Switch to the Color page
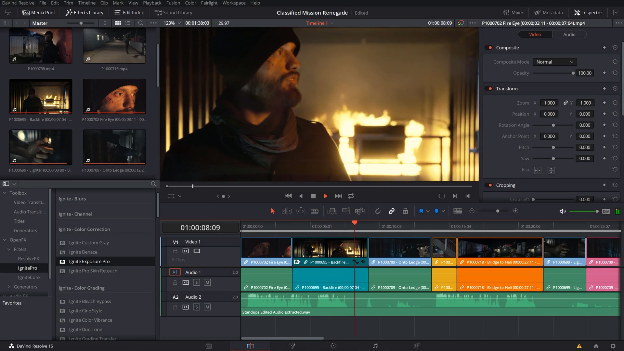624x351 pixels. pyautogui.click(x=334, y=345)
